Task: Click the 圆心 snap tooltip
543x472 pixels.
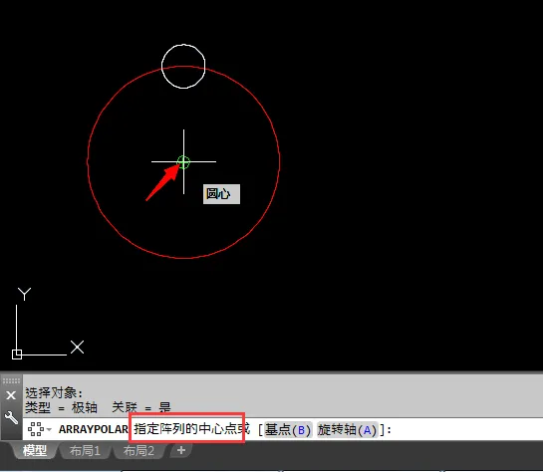Action: (x=221, y=194)
